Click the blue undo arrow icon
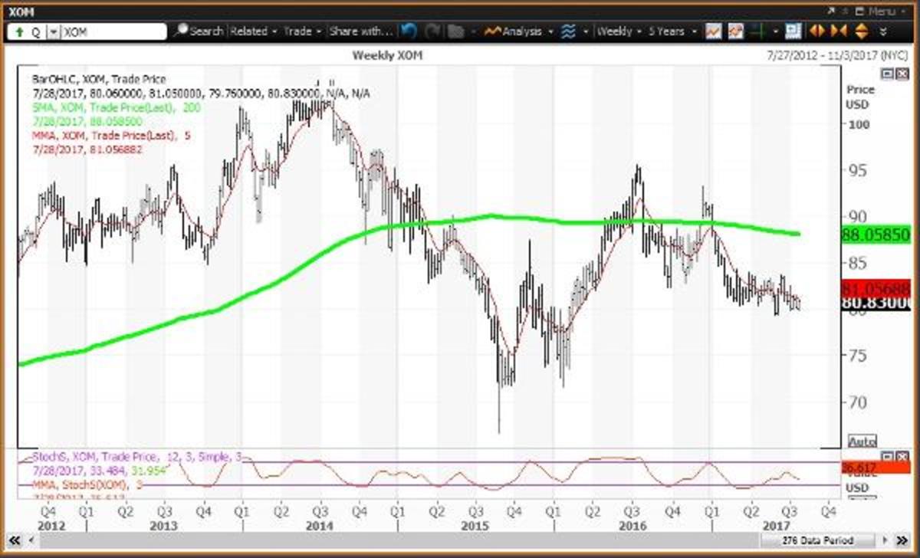The image size is (920, 558). 409,31
